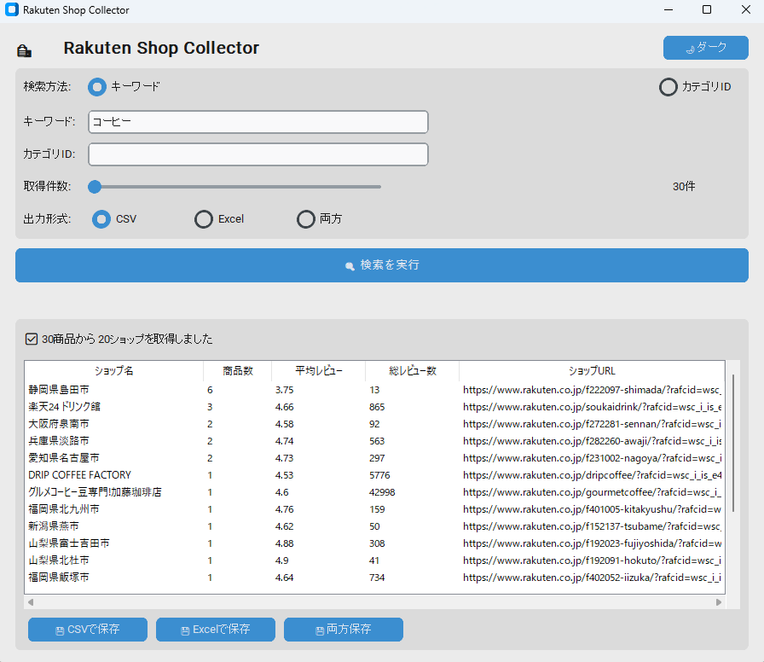Sort by ショップ名 column header
764x662 pixels.
(x=113, y=370)
